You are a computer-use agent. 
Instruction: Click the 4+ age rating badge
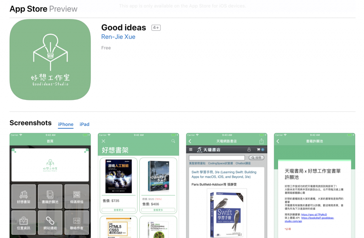pos(156,28)
